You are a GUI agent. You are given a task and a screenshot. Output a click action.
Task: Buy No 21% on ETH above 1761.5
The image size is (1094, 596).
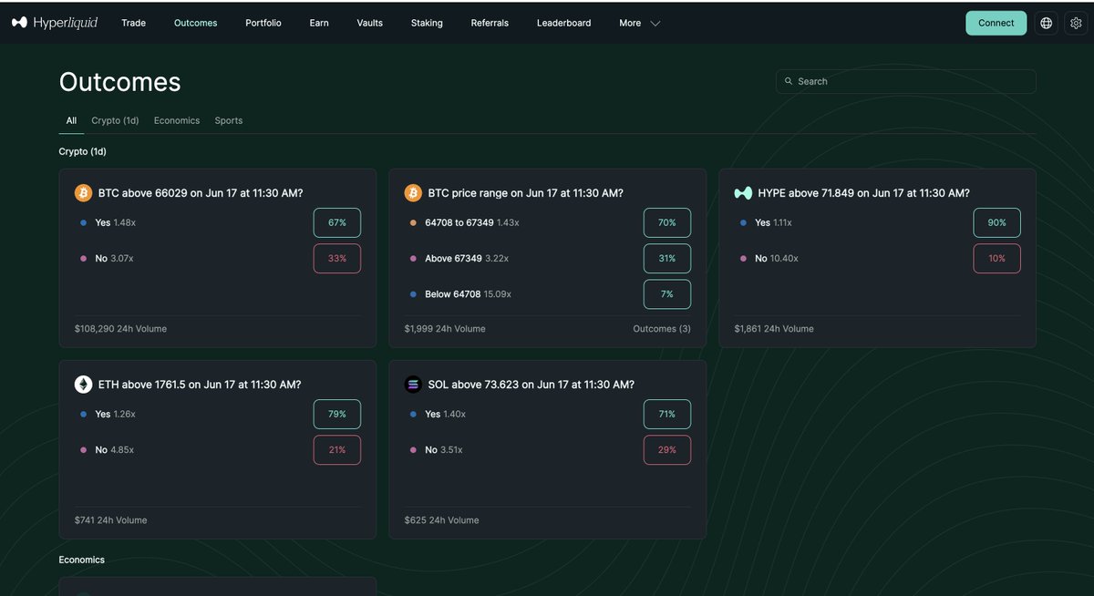pos(336,450)
